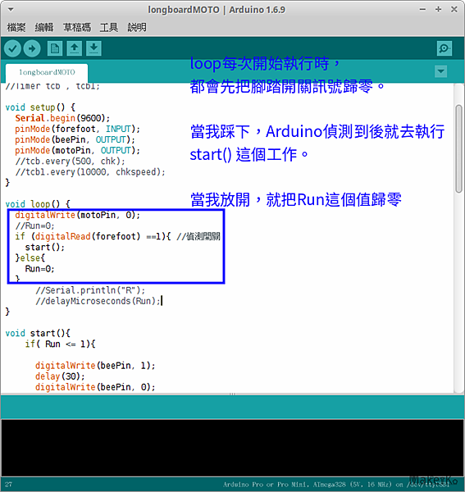The height and width of the screenshot is (492, 465).
Task: Open the 檔案 menu
Action: (x=16, y=27)
